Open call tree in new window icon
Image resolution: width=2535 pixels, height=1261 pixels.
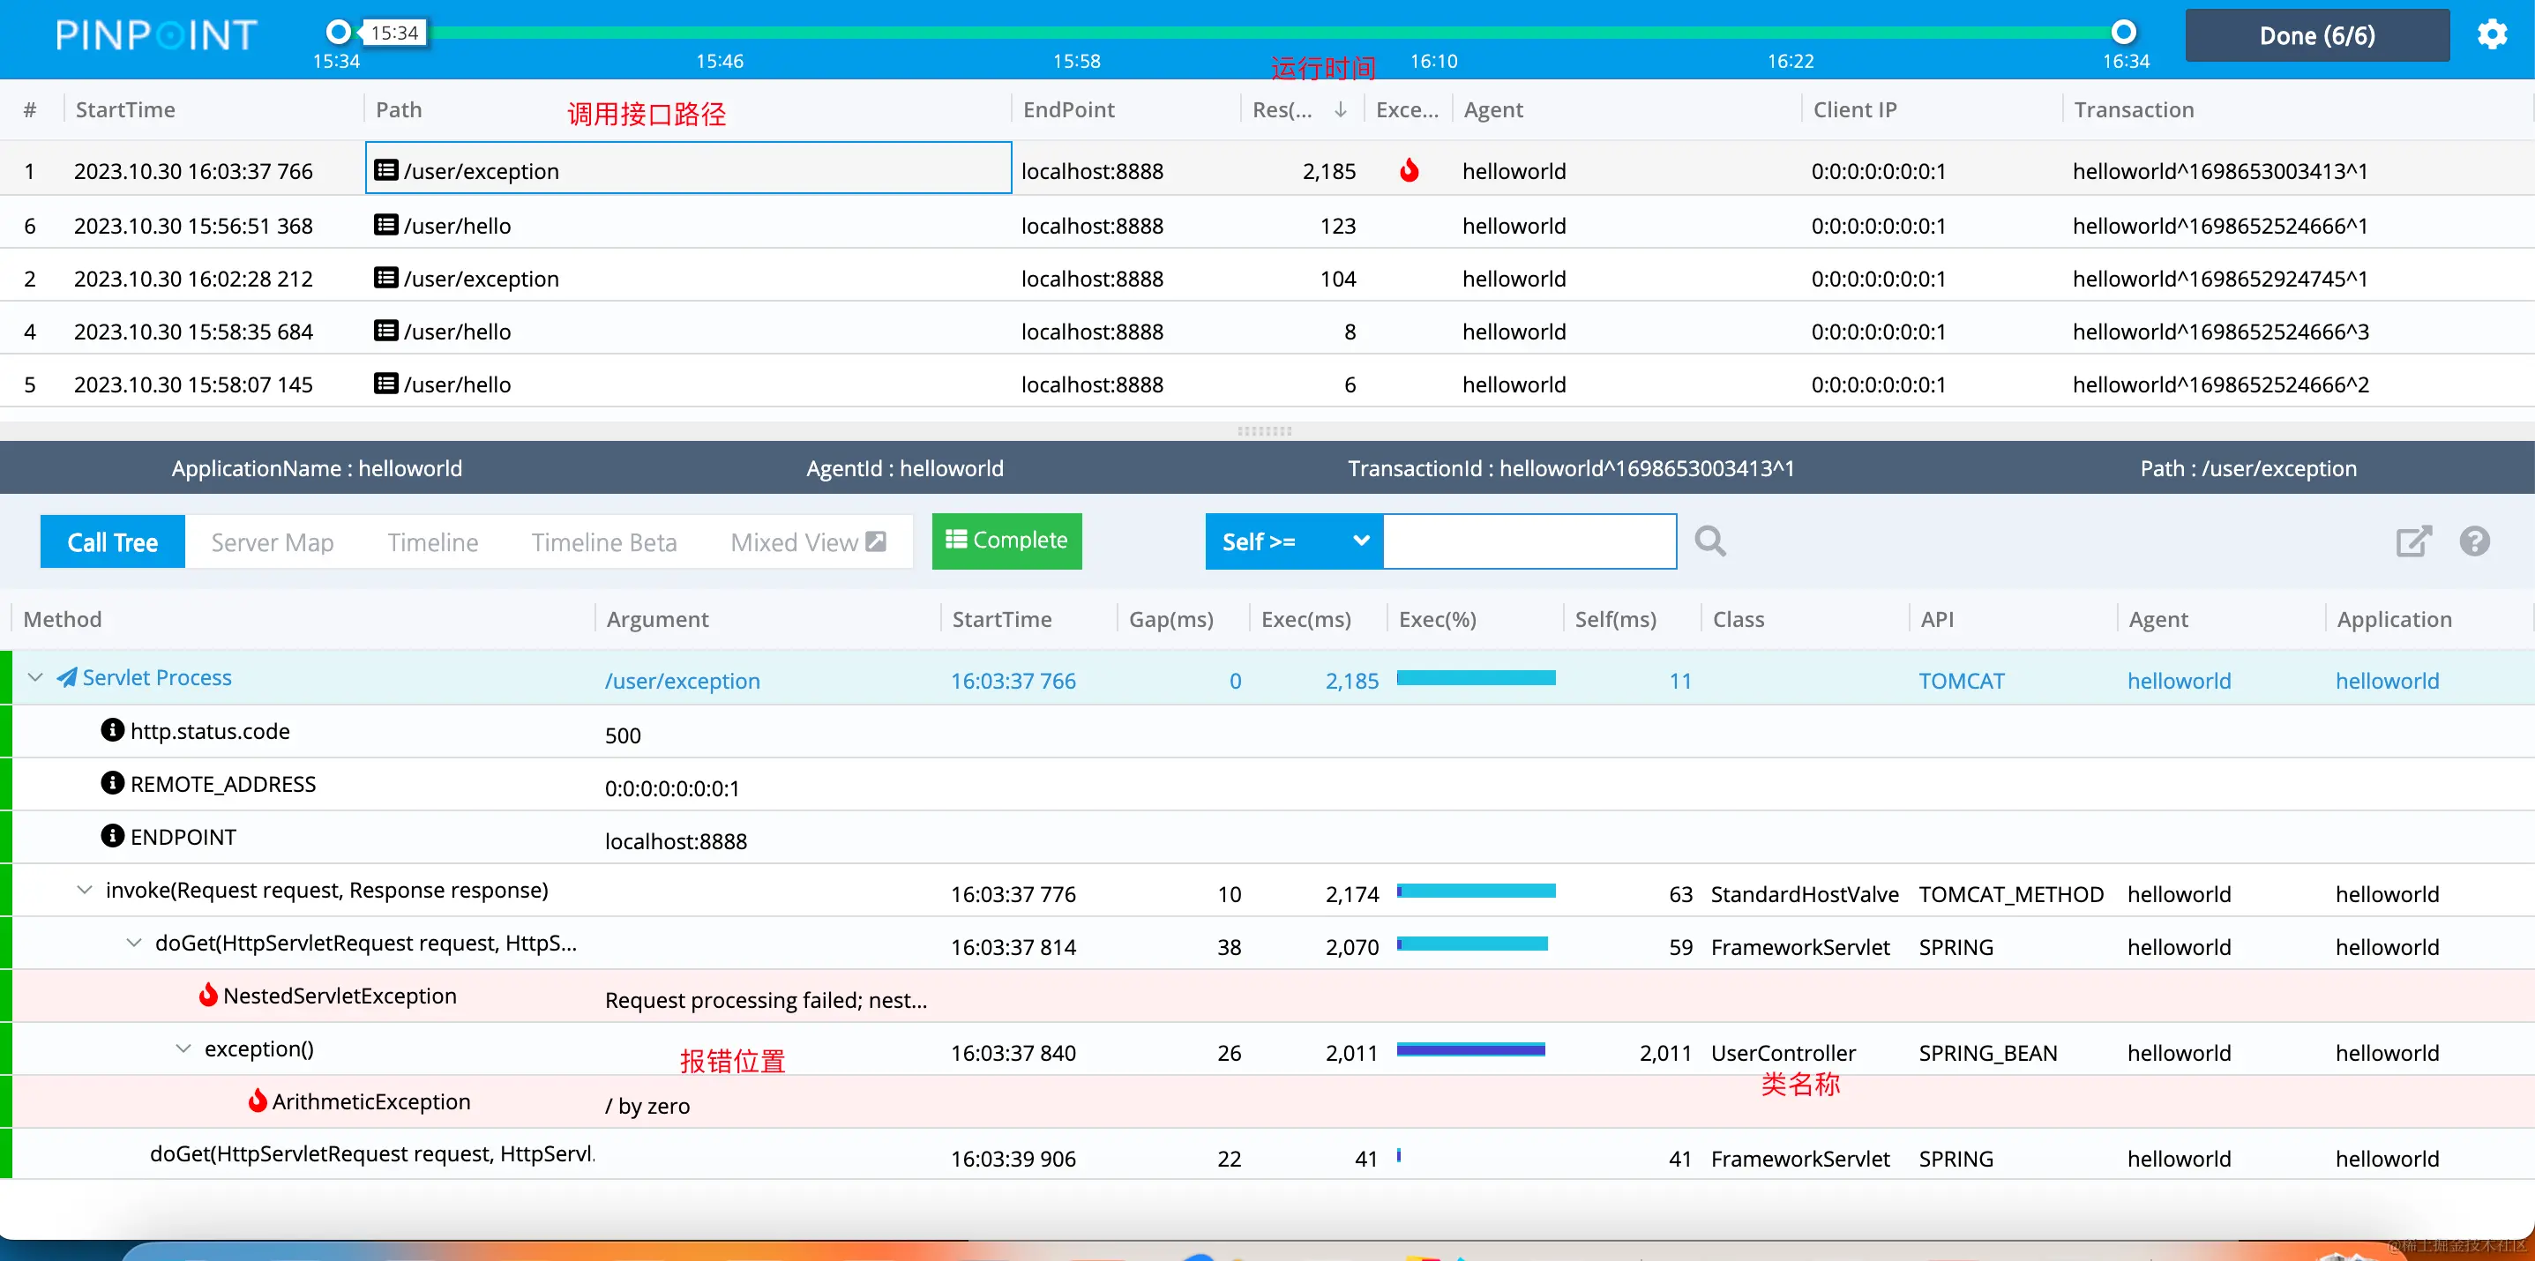click(2413, 541)
